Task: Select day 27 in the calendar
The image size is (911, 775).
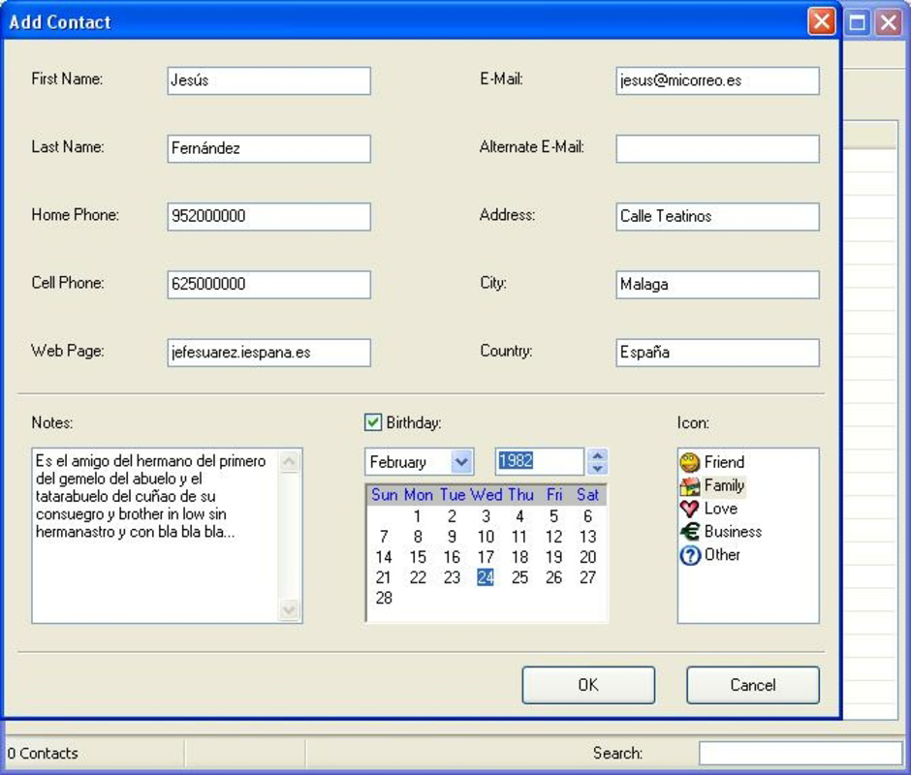Action: (588, 577)
